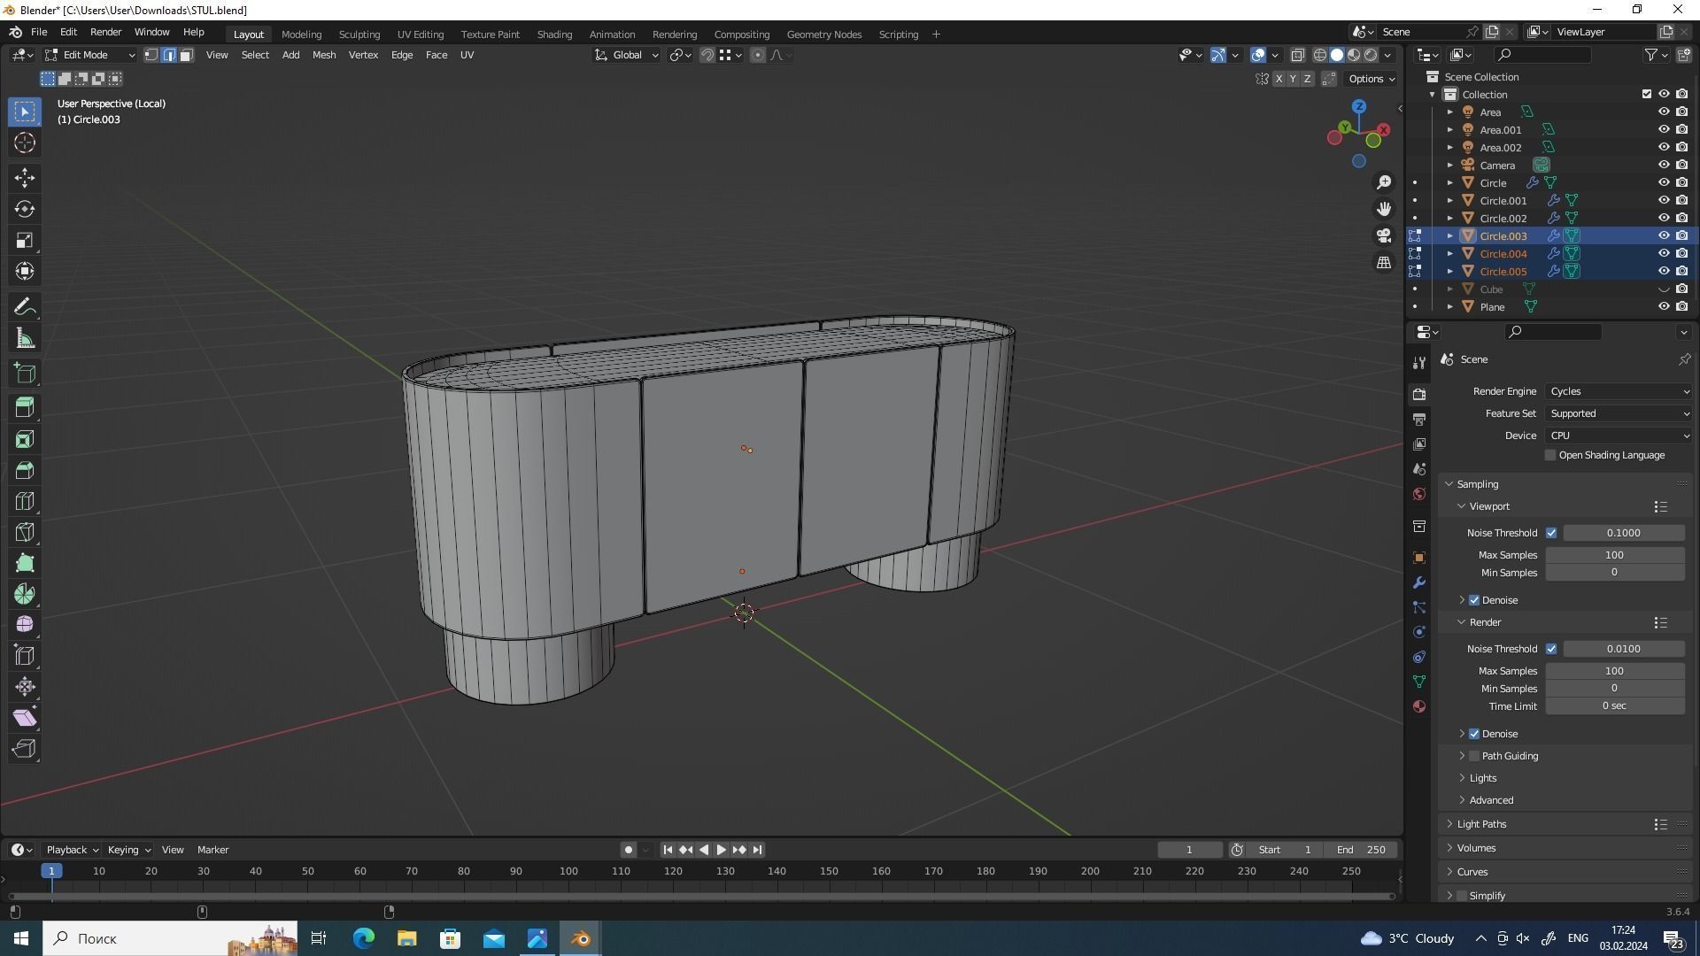Open the Device CPU dropdown

(1619, 436)
